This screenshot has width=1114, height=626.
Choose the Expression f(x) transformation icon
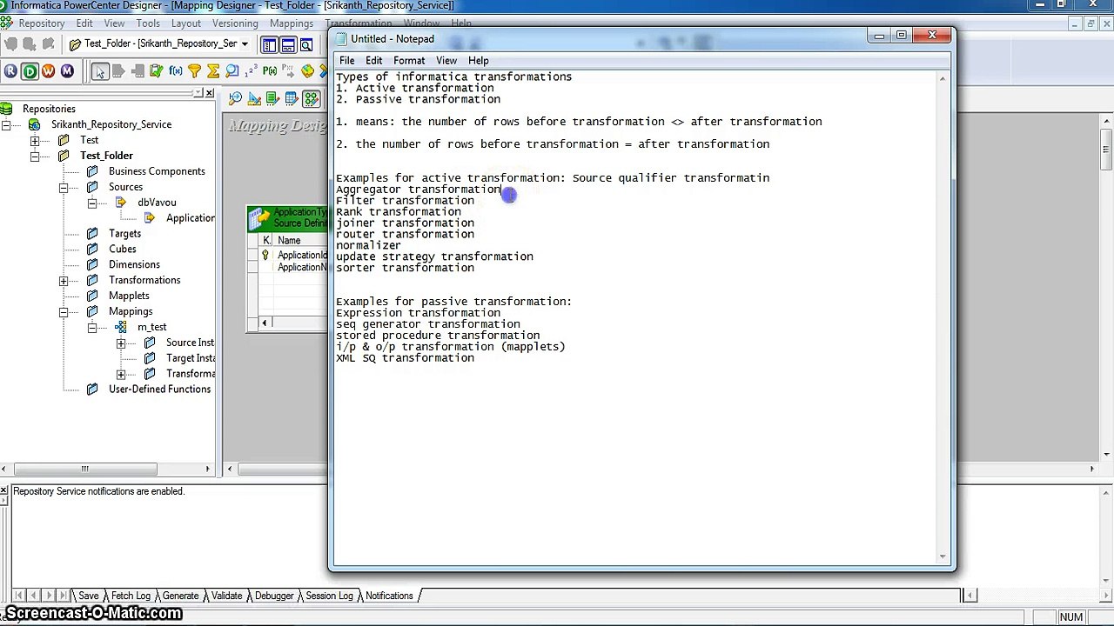point(176,71)
